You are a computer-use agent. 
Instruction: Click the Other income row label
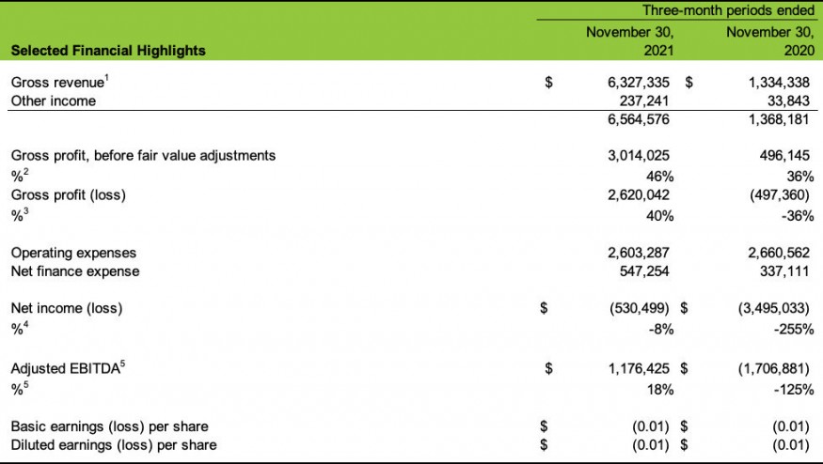[54, 101]
